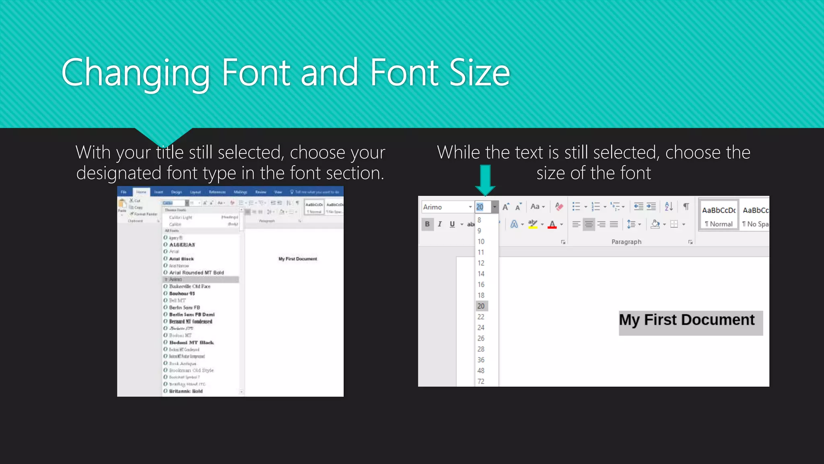
Task: Click the Format Painter command
Action: 143,214
